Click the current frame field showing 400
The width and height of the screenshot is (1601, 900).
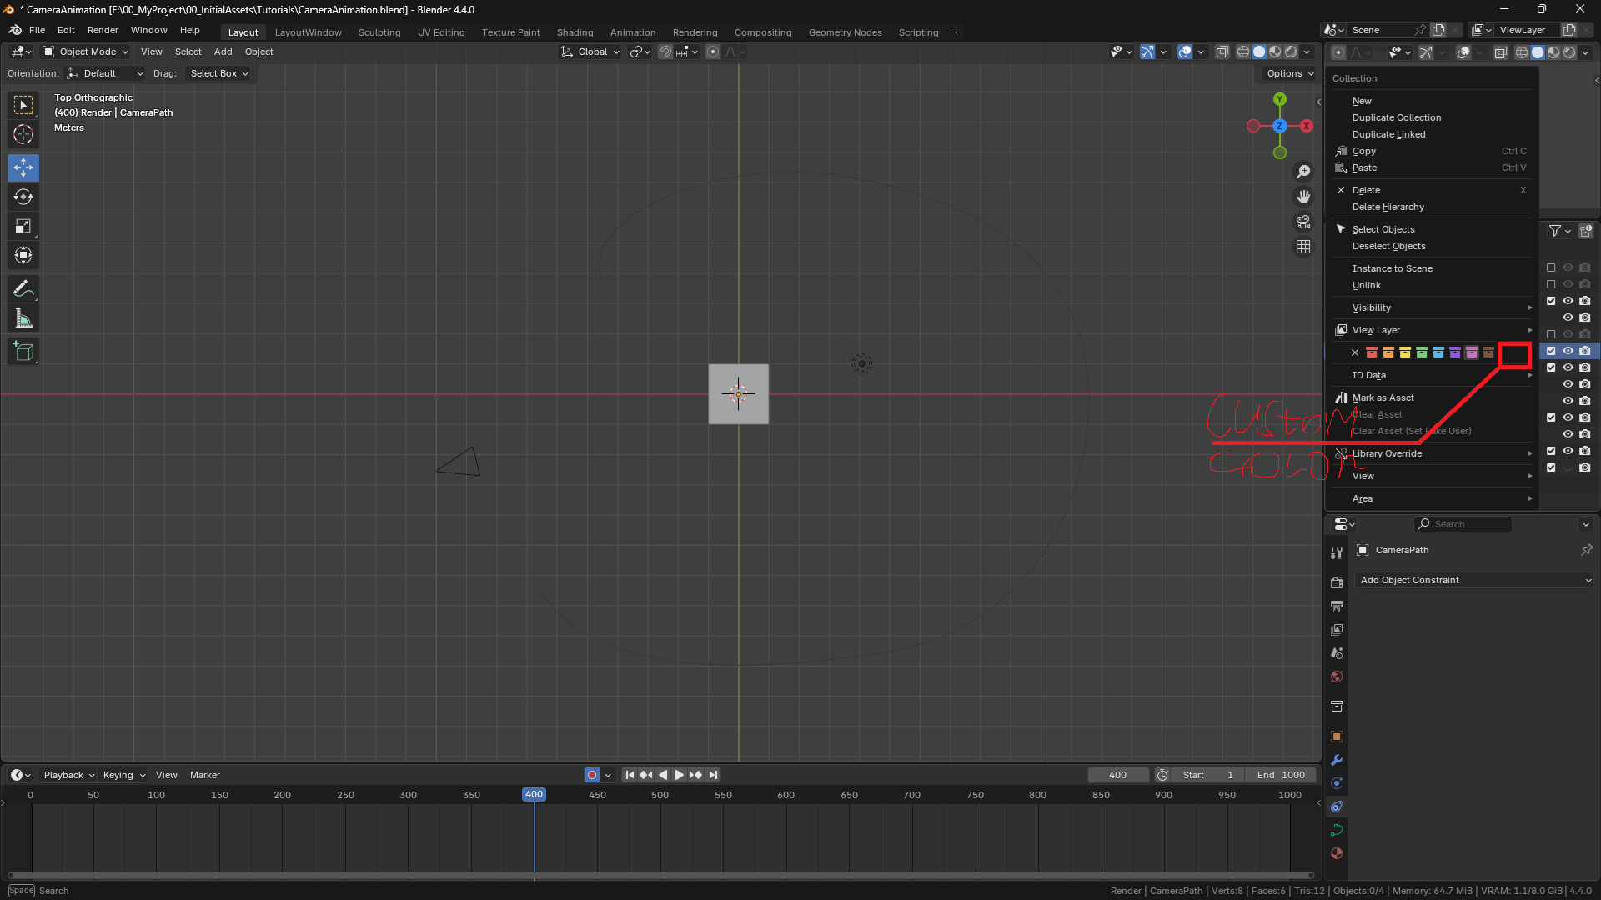[x=1118, y=775]
